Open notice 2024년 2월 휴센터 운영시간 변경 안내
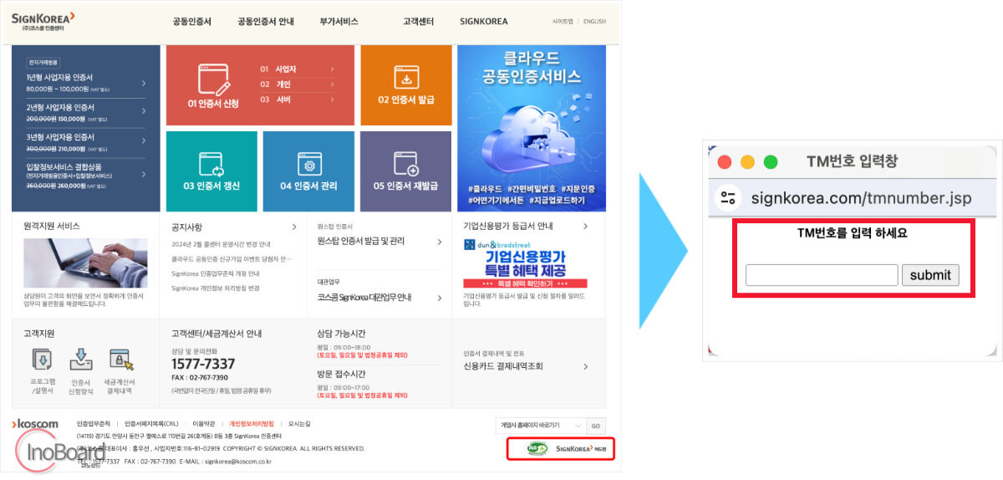 [x=221, y=244]
